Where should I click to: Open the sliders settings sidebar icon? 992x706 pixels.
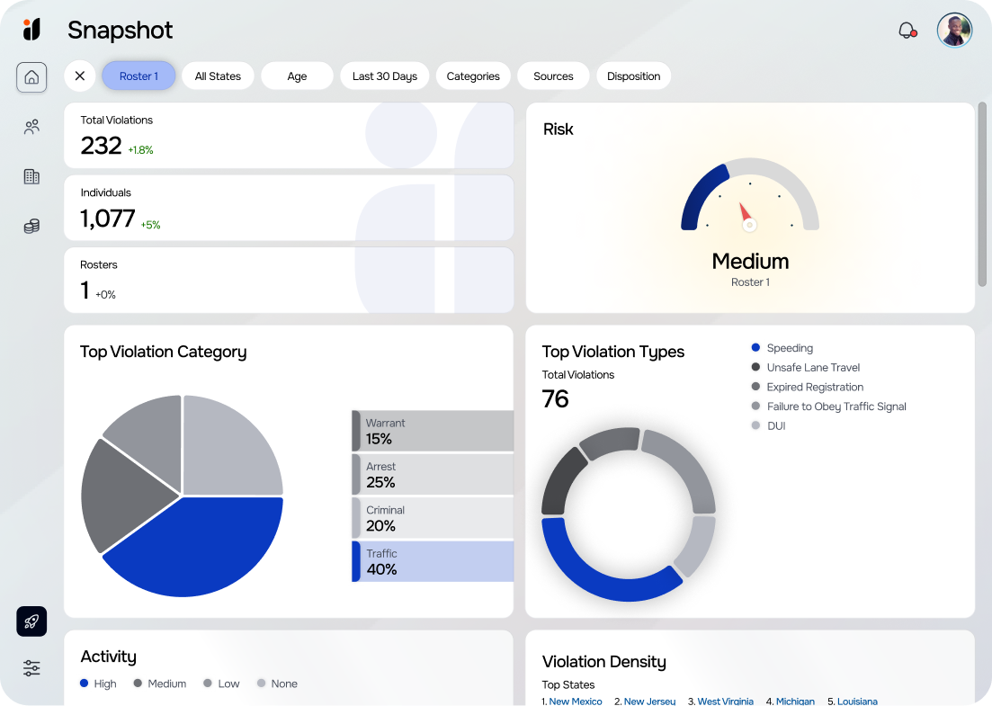coord(31,668)
